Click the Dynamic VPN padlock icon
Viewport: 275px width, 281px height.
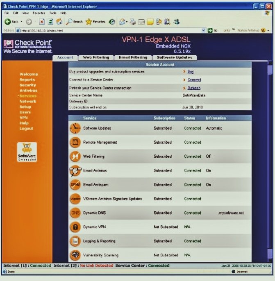pos(75,227)
